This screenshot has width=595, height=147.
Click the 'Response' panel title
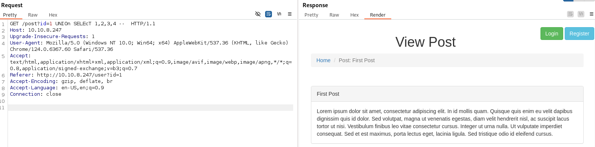click(315, 5)
